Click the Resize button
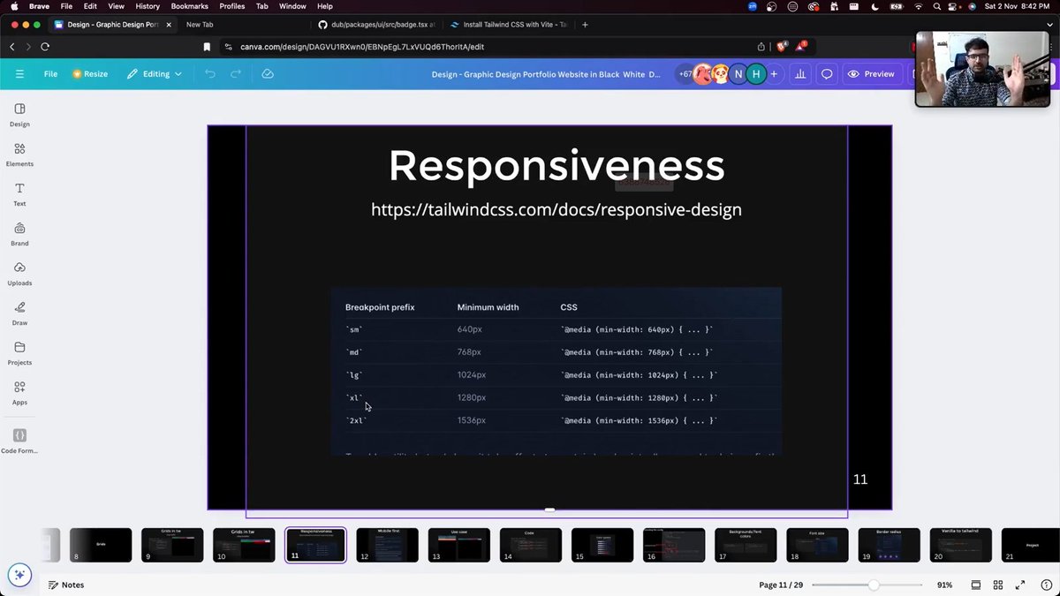Image resolution: width=1060 pixels, height=596 pixels. tap(90, 74)
